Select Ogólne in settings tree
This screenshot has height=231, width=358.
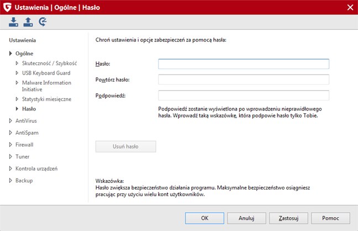tap(24, 54)
